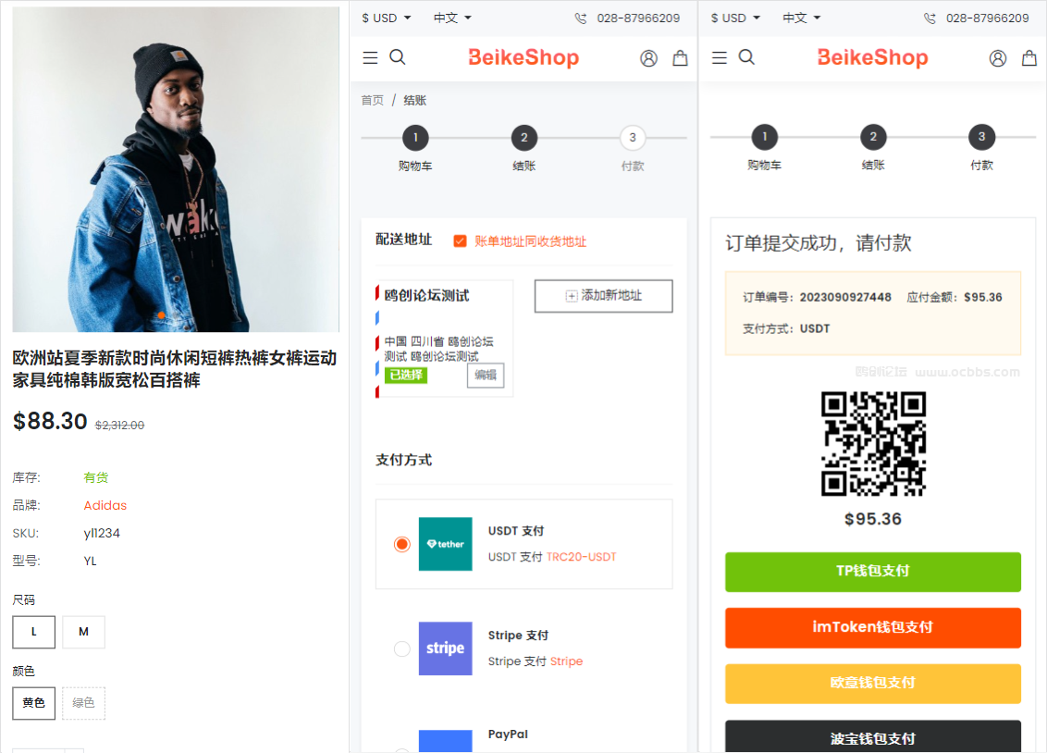The height and width of the screenshot is (753, 1047).
Task: Click the stripe payment logo
Action: (x=446, y=648)
